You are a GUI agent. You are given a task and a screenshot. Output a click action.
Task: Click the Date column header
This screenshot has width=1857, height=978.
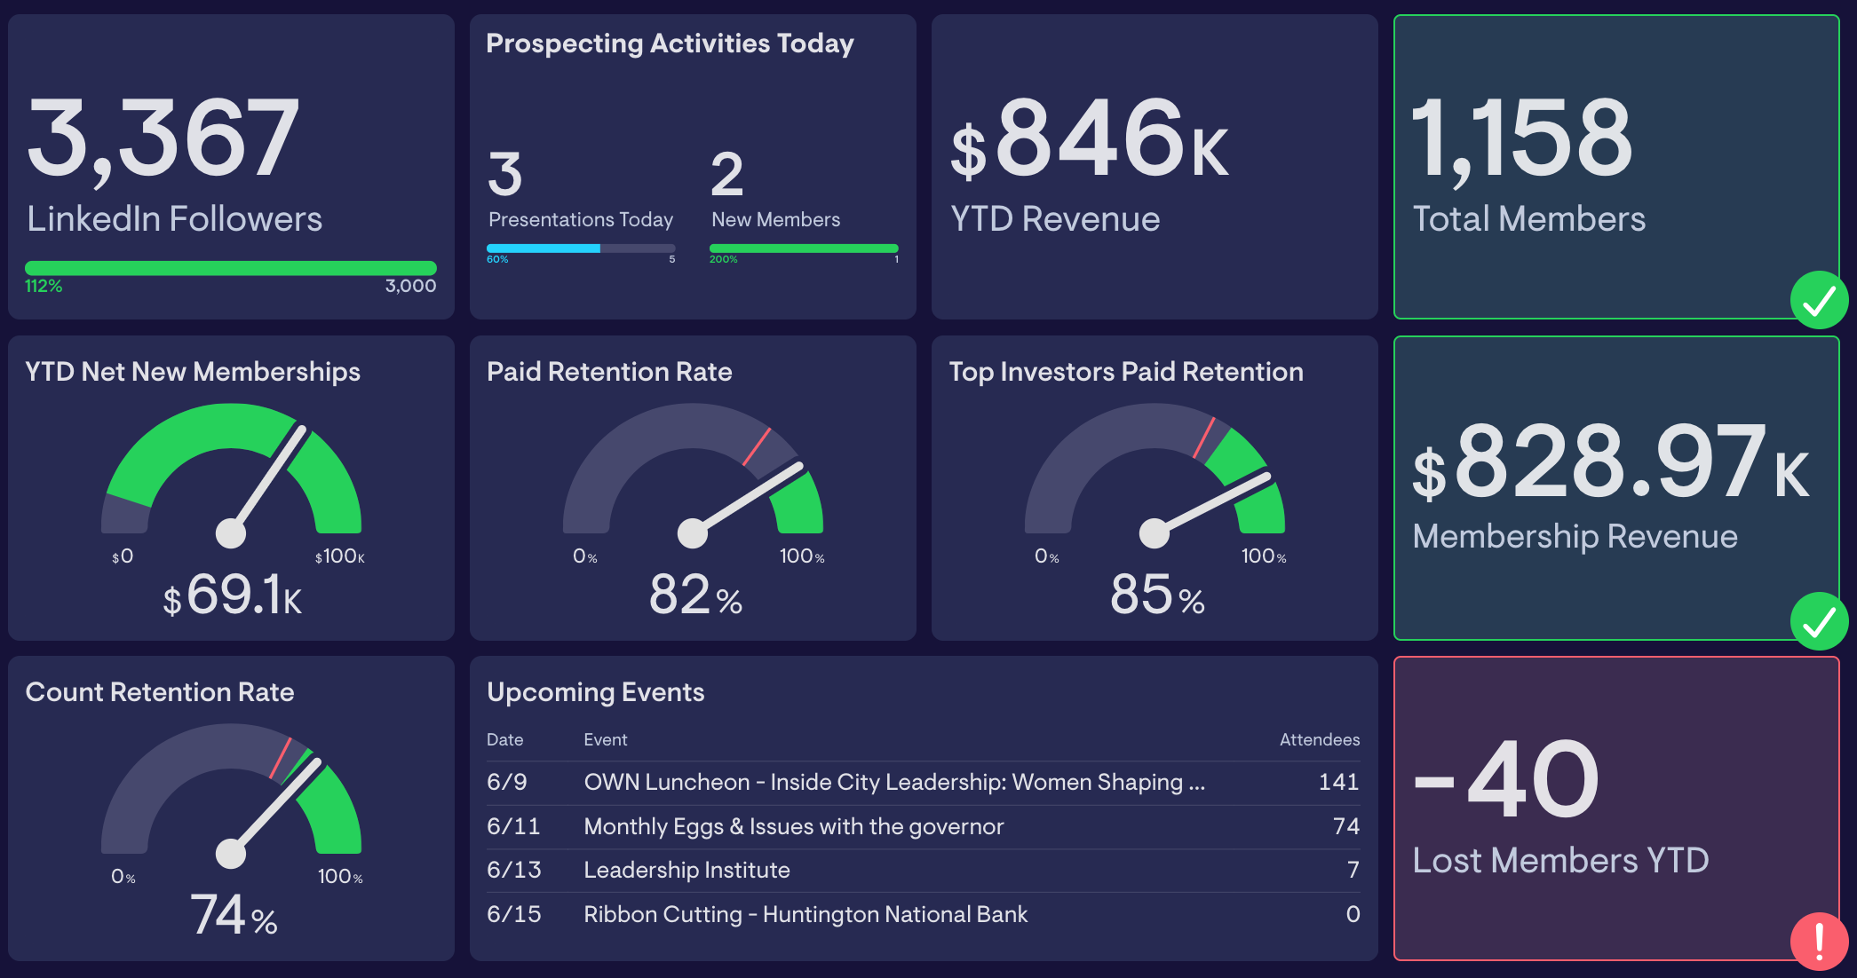(x=504, y=739)
